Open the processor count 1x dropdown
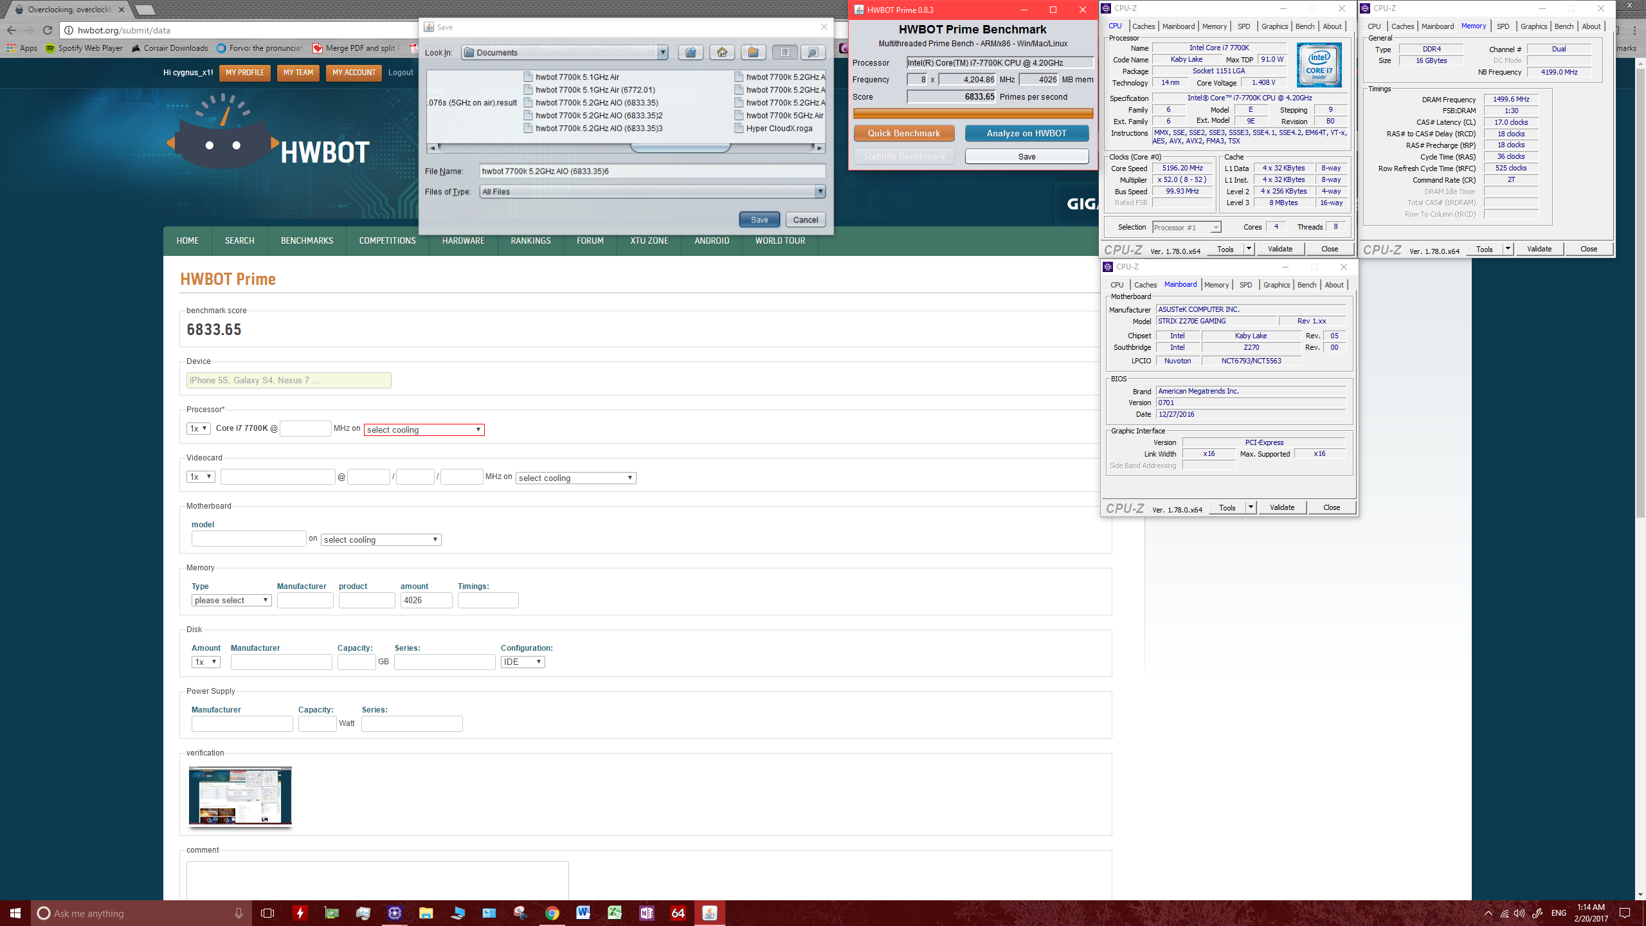The image size is (1646, 926). [198, 428]
